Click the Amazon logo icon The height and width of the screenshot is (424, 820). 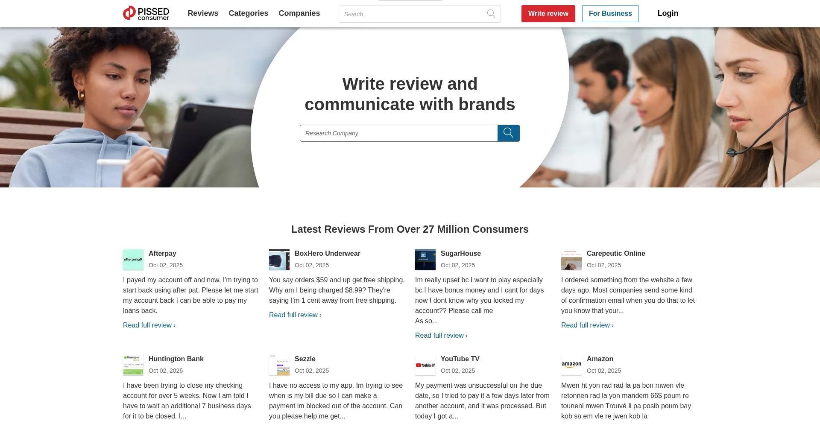pos(571,365)
